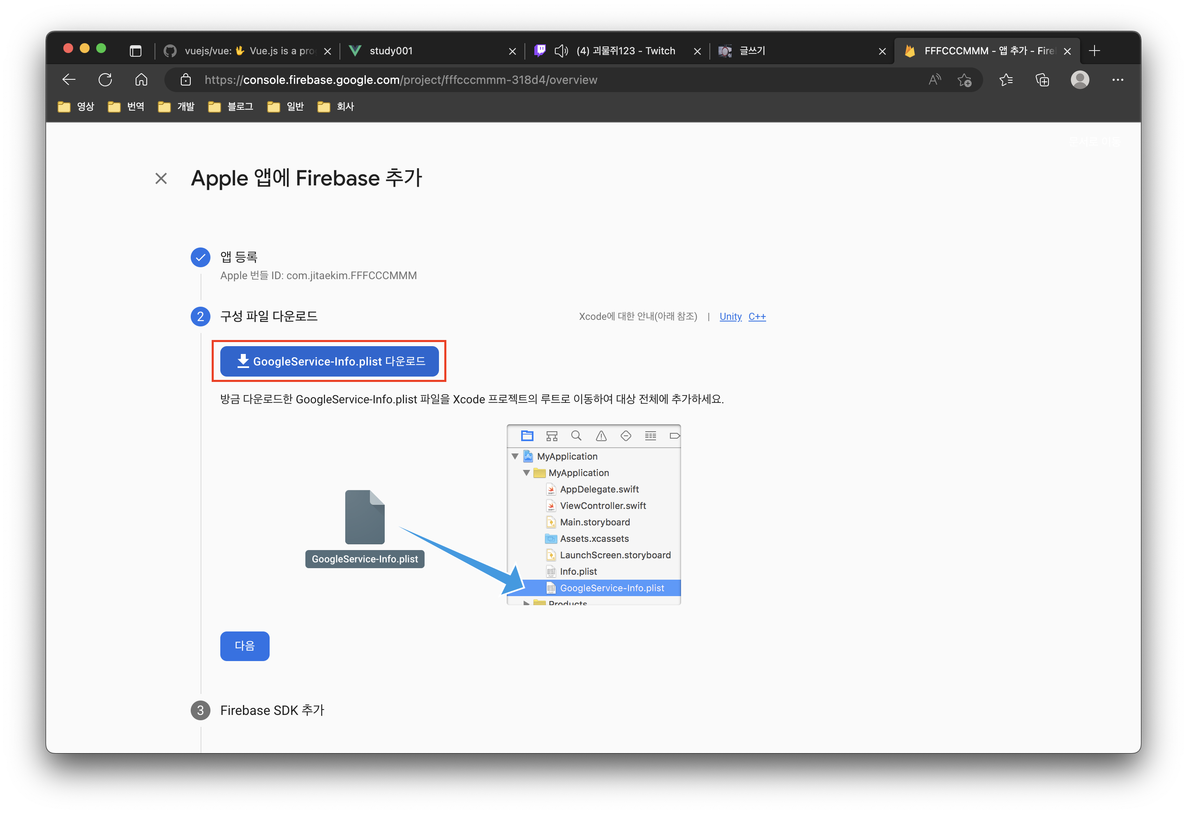Open the Unity instructions link
1187x814 pixels.
(x=730, y=316)
